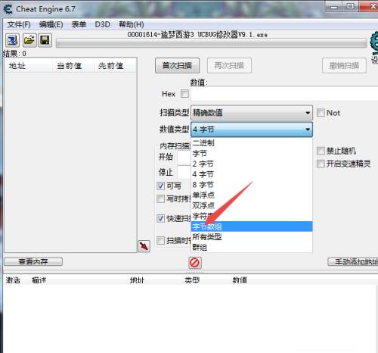378x353 pixels.
Task: Enable the 开启变速精灵 checkbox
Action: coord(321,164)
